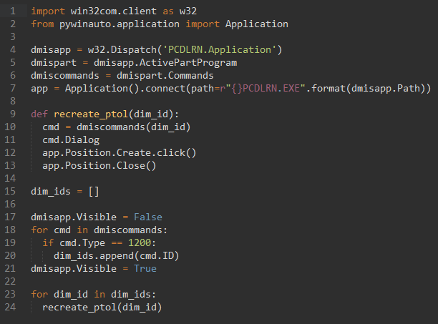
Task: Click the empty list brackets on line 15
Action: point(94,192)
